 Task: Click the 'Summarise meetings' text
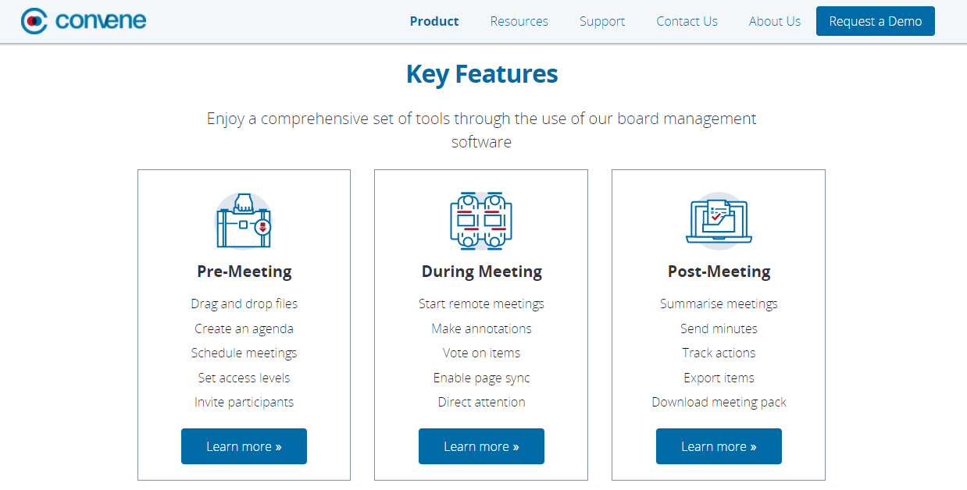coord(719,304)
